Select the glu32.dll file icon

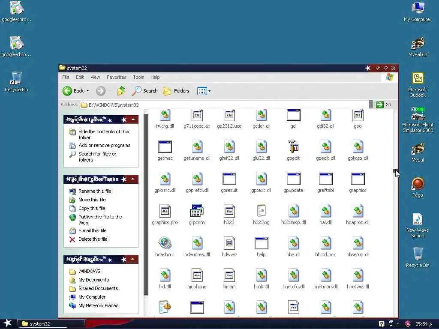coord(261,147)
